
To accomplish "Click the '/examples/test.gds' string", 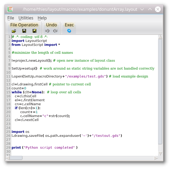I will [x=85, y=76].
